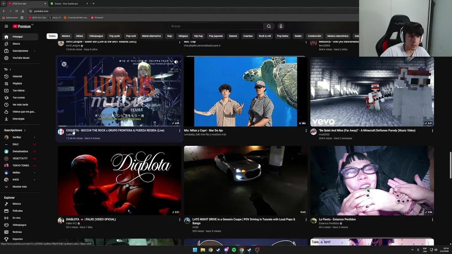
Task: Select the Música filter chip
Action: coord(66,36)
